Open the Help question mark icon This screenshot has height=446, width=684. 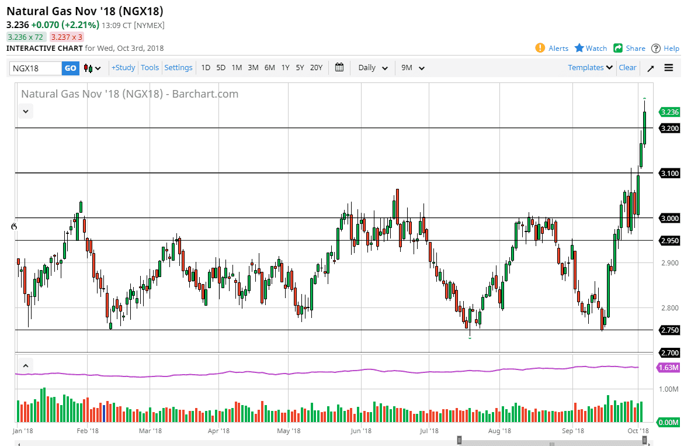tap(655, 49)
